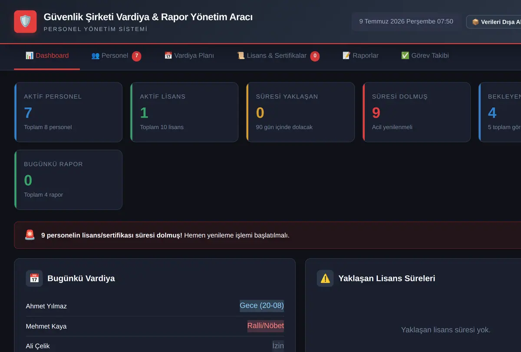521x352 pixels.
Task: Open the Dashboard tab
Action: (x=47, y=56)
